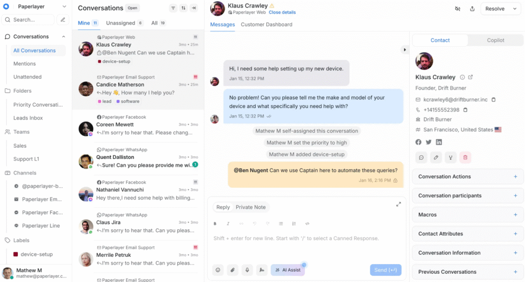Open the conversation filter icon
Screen dimensions: 525x282
(173, 8)
